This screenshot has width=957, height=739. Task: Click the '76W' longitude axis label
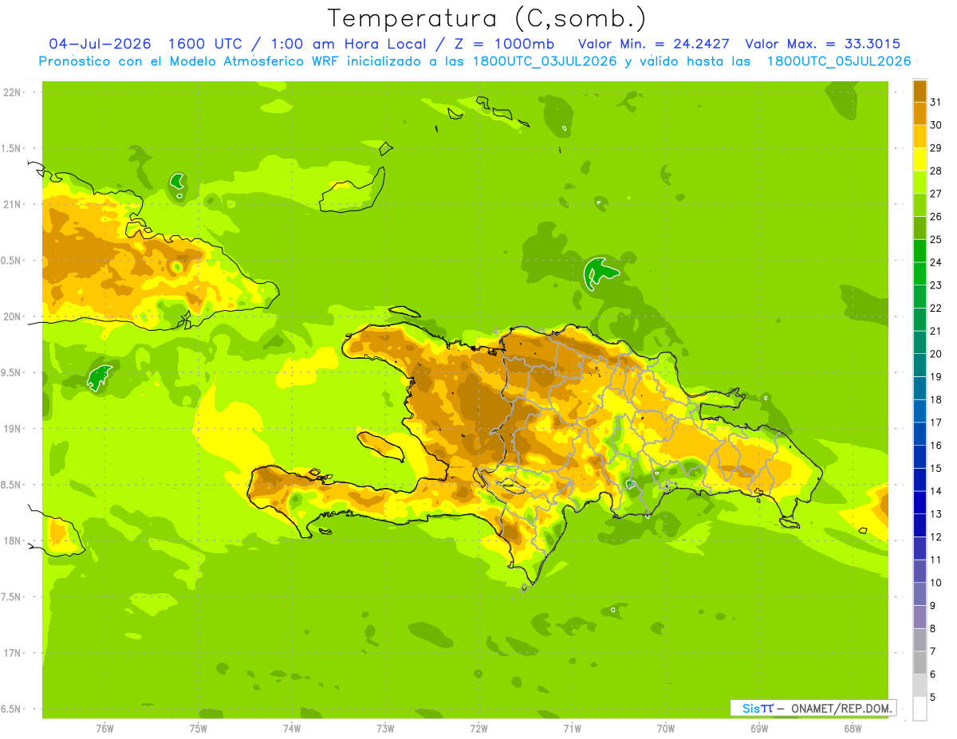104,729
